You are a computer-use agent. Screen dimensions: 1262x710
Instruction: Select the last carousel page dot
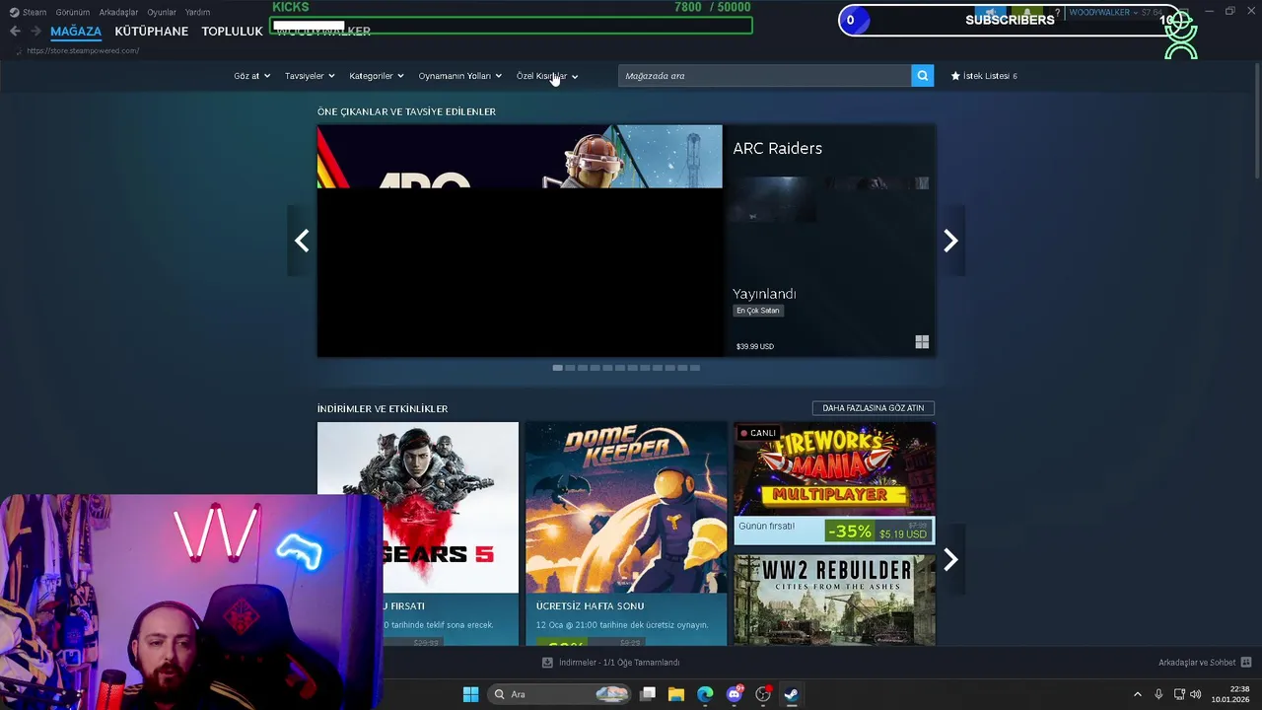pos(695,368)
